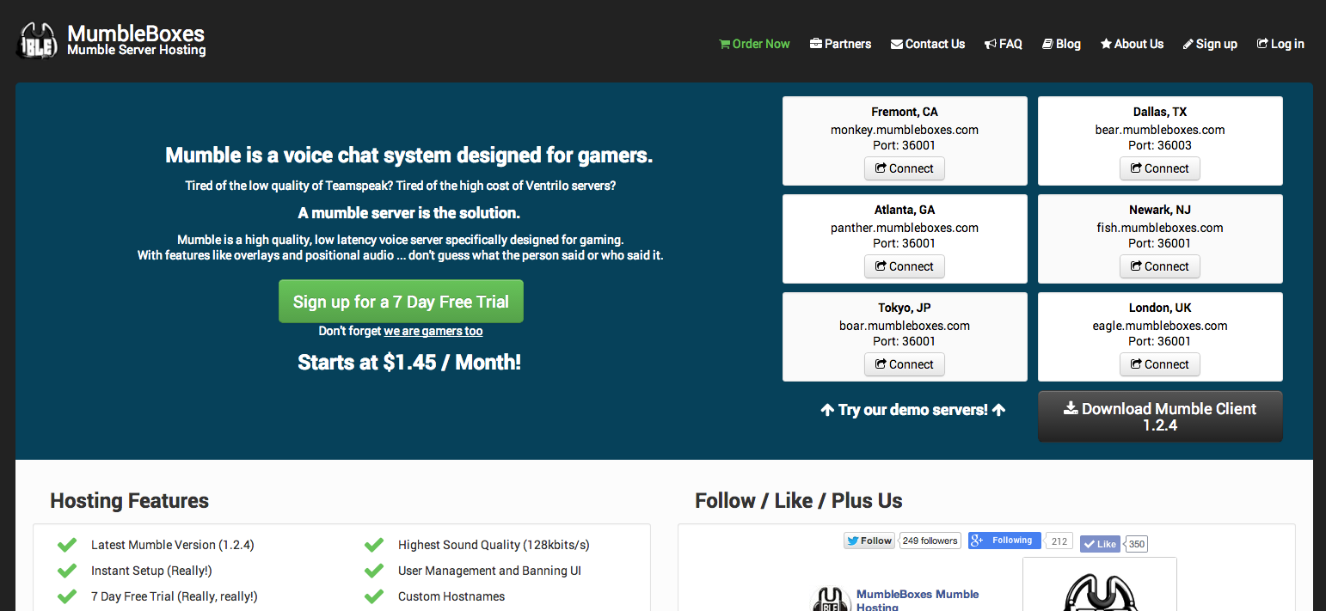Connect to the Newark, NJ server
The width and height of the screenshot is (1326, 611).
1160,266
